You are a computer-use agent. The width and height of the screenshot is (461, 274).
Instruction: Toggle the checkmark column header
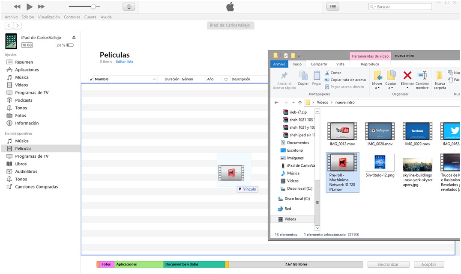(x=91, y=80)
